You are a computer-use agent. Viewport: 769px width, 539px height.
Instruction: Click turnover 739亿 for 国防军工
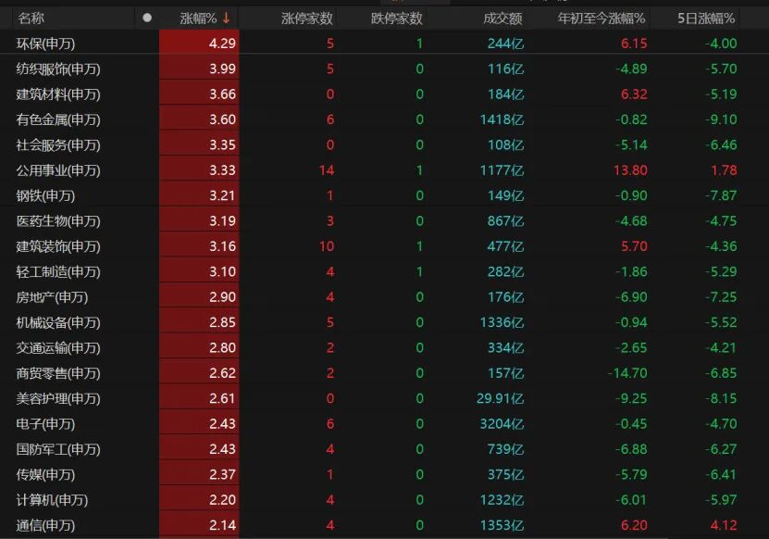click(505, 449)
